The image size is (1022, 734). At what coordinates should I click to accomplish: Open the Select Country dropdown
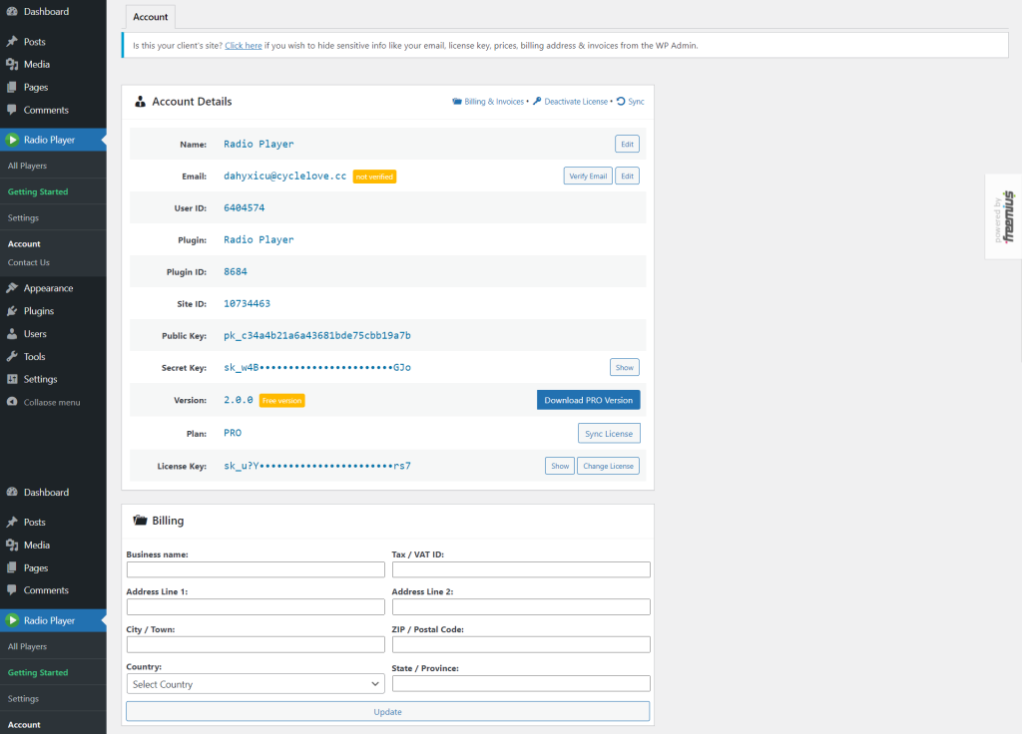pos(255,684)
